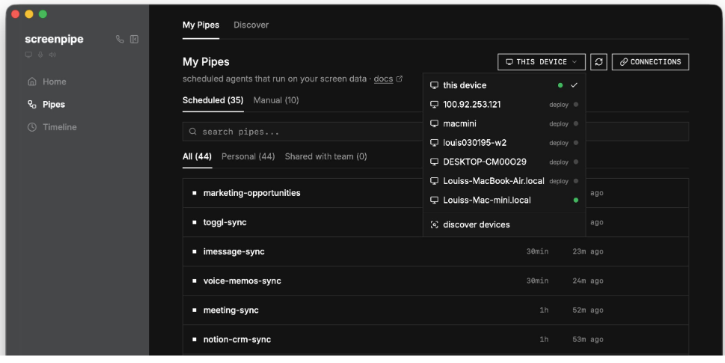Click the Timeline clock icon in sidebar
The width and height of the screenshot is (725, 363).
tap(32, 127)
